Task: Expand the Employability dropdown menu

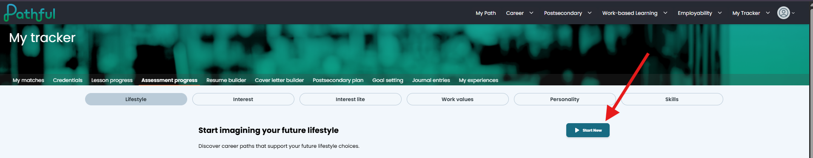Action: coord(699,13)
